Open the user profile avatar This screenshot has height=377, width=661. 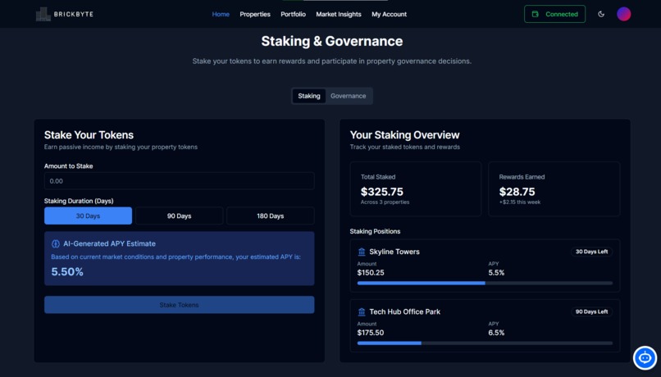(623, 14)
